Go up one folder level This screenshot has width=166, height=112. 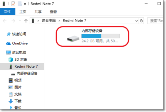pos(26,21)
